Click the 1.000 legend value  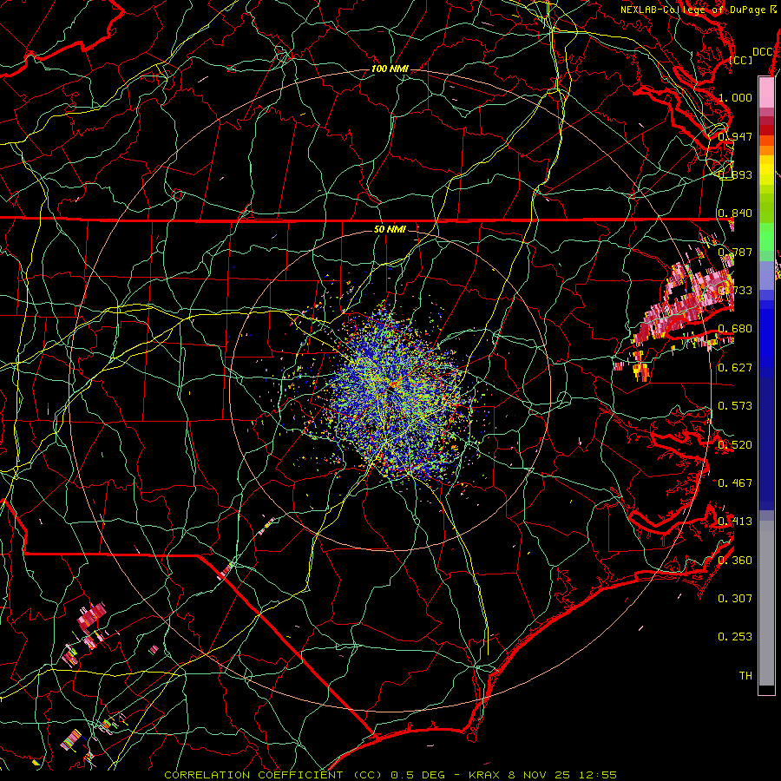pos(735,97)
